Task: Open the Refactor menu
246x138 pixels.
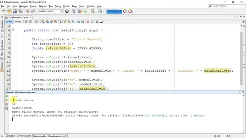Action: [43, 6]
